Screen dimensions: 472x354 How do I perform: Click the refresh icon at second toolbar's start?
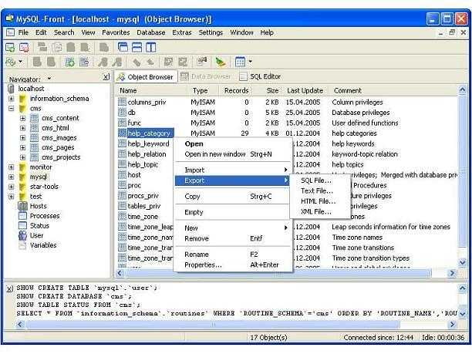(x=11, y=62)
